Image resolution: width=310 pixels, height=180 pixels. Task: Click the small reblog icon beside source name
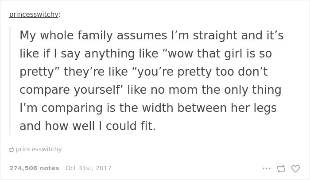click(x=12, y=149)
